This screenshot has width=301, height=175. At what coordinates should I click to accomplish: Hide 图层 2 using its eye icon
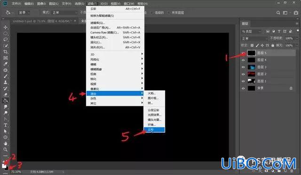tap(243, 74)
